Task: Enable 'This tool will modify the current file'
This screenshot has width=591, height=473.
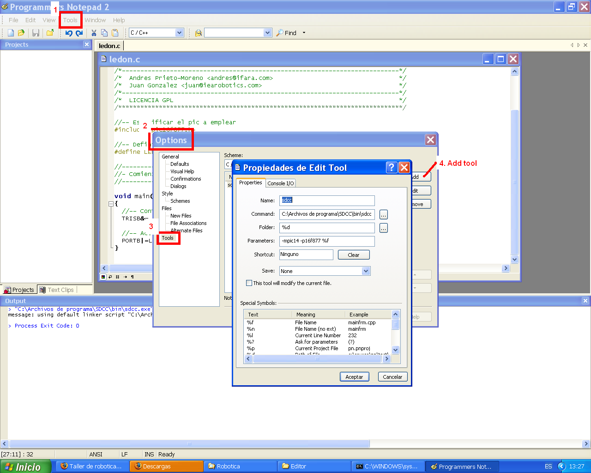Action: tap(249, 283)
